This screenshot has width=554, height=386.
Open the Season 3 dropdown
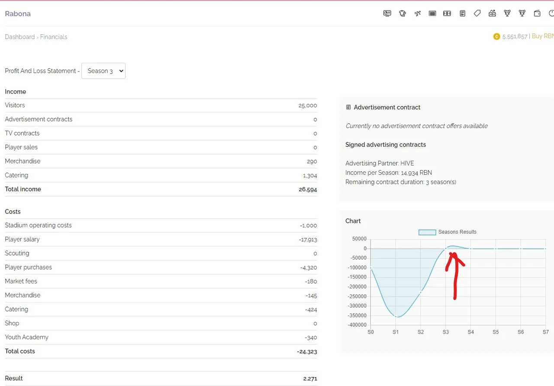(x=103, y=71)
